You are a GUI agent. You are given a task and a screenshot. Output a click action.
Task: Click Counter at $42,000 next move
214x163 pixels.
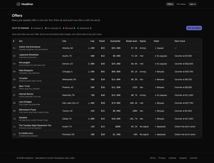(184, 64)
